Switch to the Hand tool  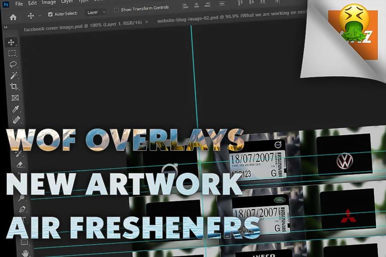pyautogui.click(x=25, y=253)
